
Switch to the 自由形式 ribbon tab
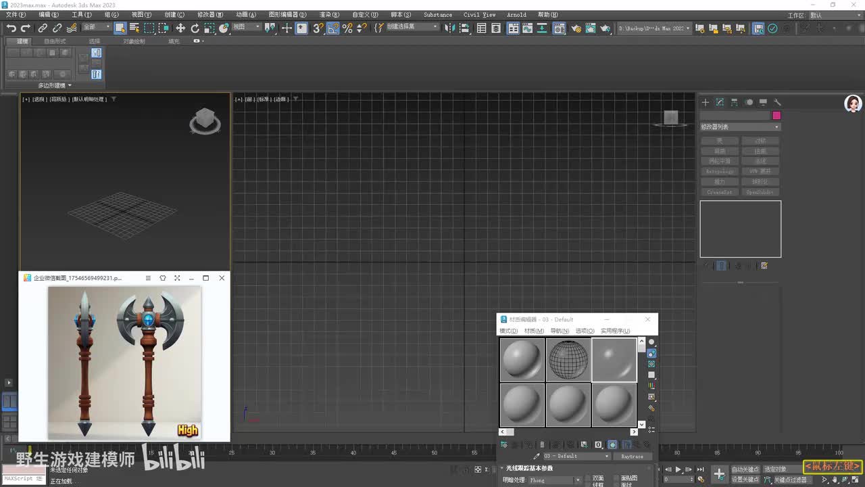55,41
